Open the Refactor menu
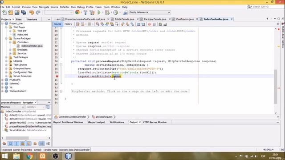Viewport: 285px width, 160px height. (x=65, y=7)
